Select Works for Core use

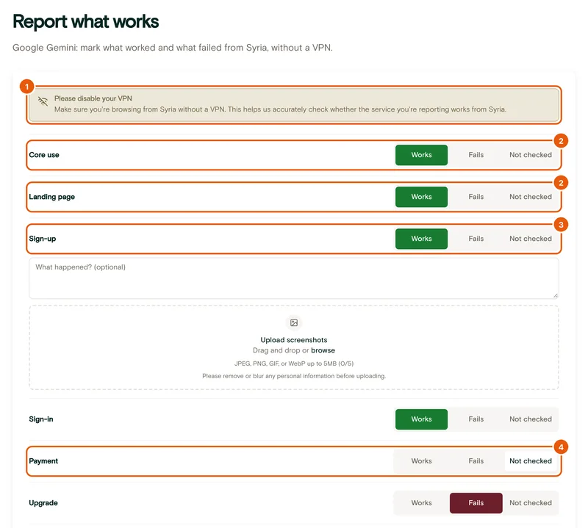click(421, 155)
